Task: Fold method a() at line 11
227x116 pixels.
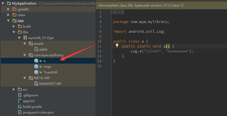Action: coord(112,46)
